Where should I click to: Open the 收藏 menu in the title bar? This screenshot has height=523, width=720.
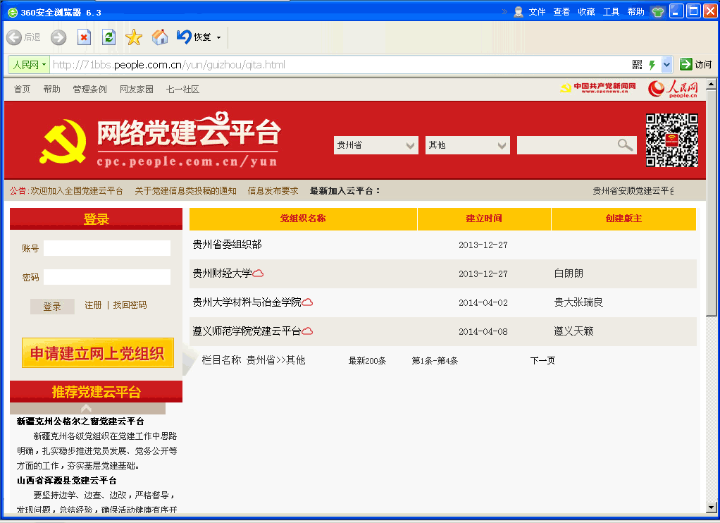[x=586, y=12]
